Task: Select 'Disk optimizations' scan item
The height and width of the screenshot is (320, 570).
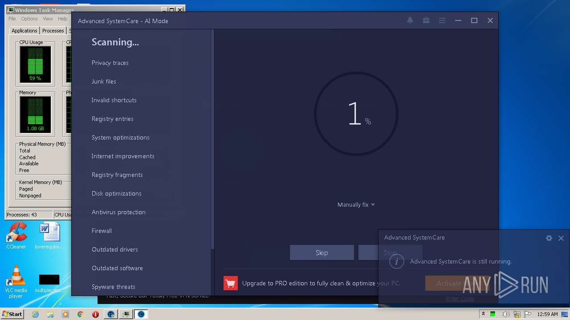Action: (117, 193)
